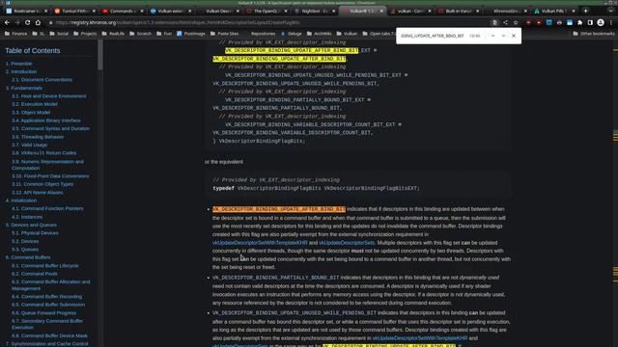Go to '2.1. Document Conventions' section
Screen dimensions: 618x347
pyautogui.click(x=42, y=80)
